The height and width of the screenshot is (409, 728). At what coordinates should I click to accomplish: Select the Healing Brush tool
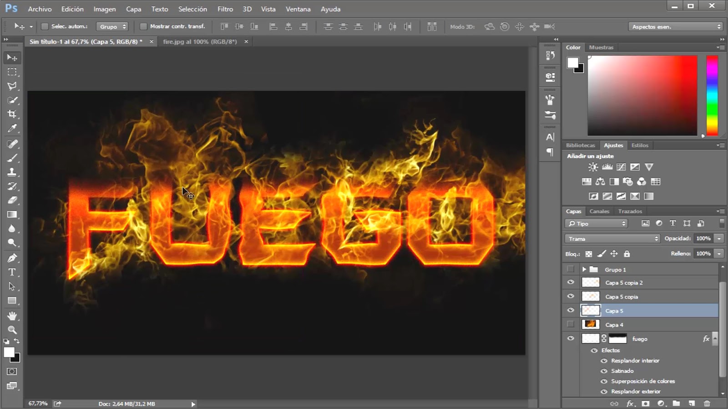click(12, 144)
